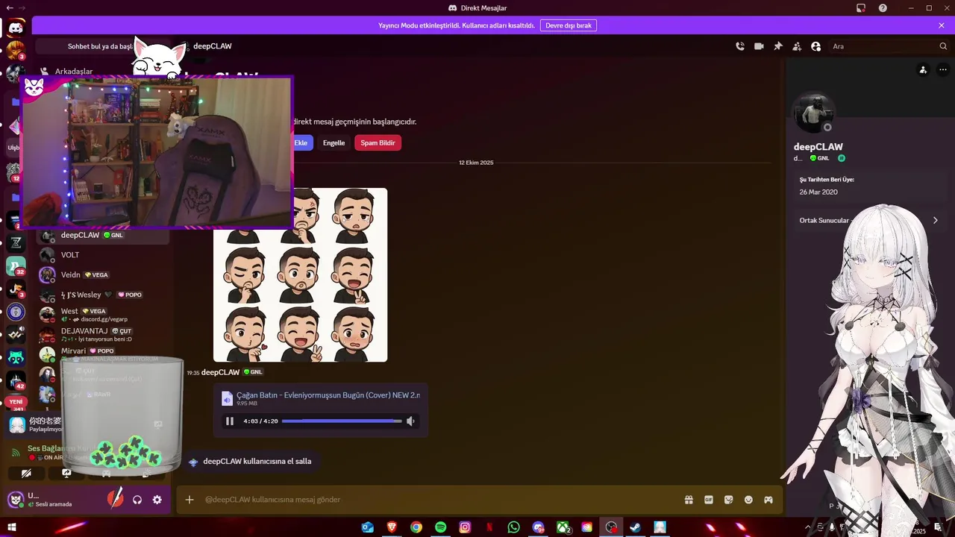Click the Spam Bildir button
This screenshot has width=955, height=537.
coord(378,142)
